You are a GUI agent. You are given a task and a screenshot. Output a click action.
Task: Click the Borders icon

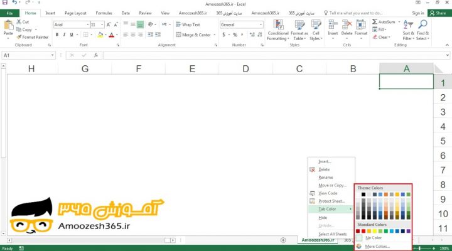click(x=86, y=35)
